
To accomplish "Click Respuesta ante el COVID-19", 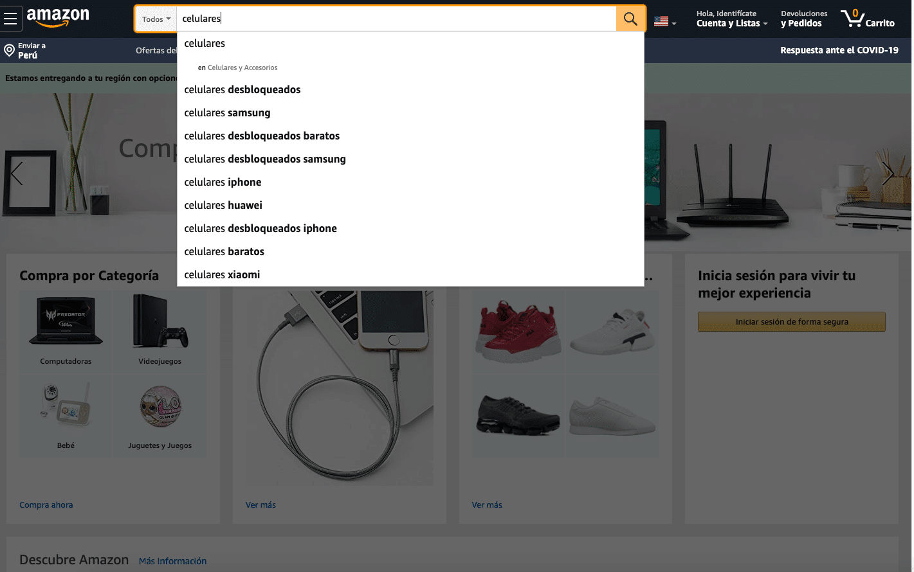I will pos(839,49).
